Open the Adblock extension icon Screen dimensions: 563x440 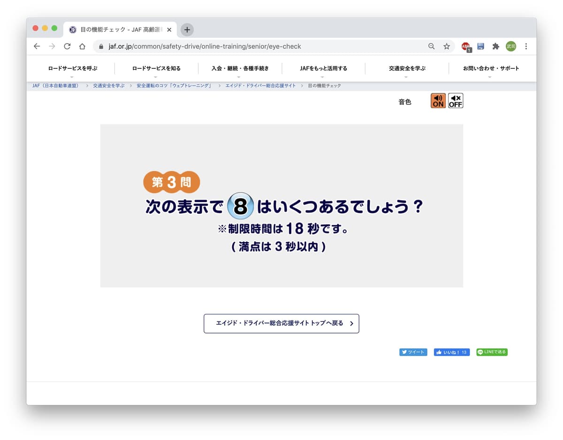tap(465, 46)
